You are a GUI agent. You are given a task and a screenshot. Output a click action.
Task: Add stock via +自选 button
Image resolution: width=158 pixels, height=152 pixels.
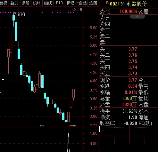point(82,3)
